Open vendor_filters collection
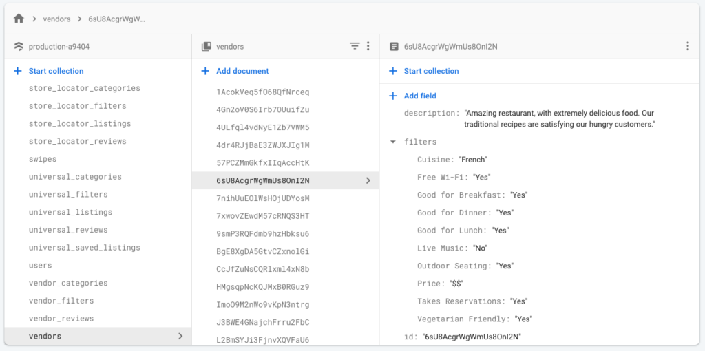705x351 pixels. 61,301
